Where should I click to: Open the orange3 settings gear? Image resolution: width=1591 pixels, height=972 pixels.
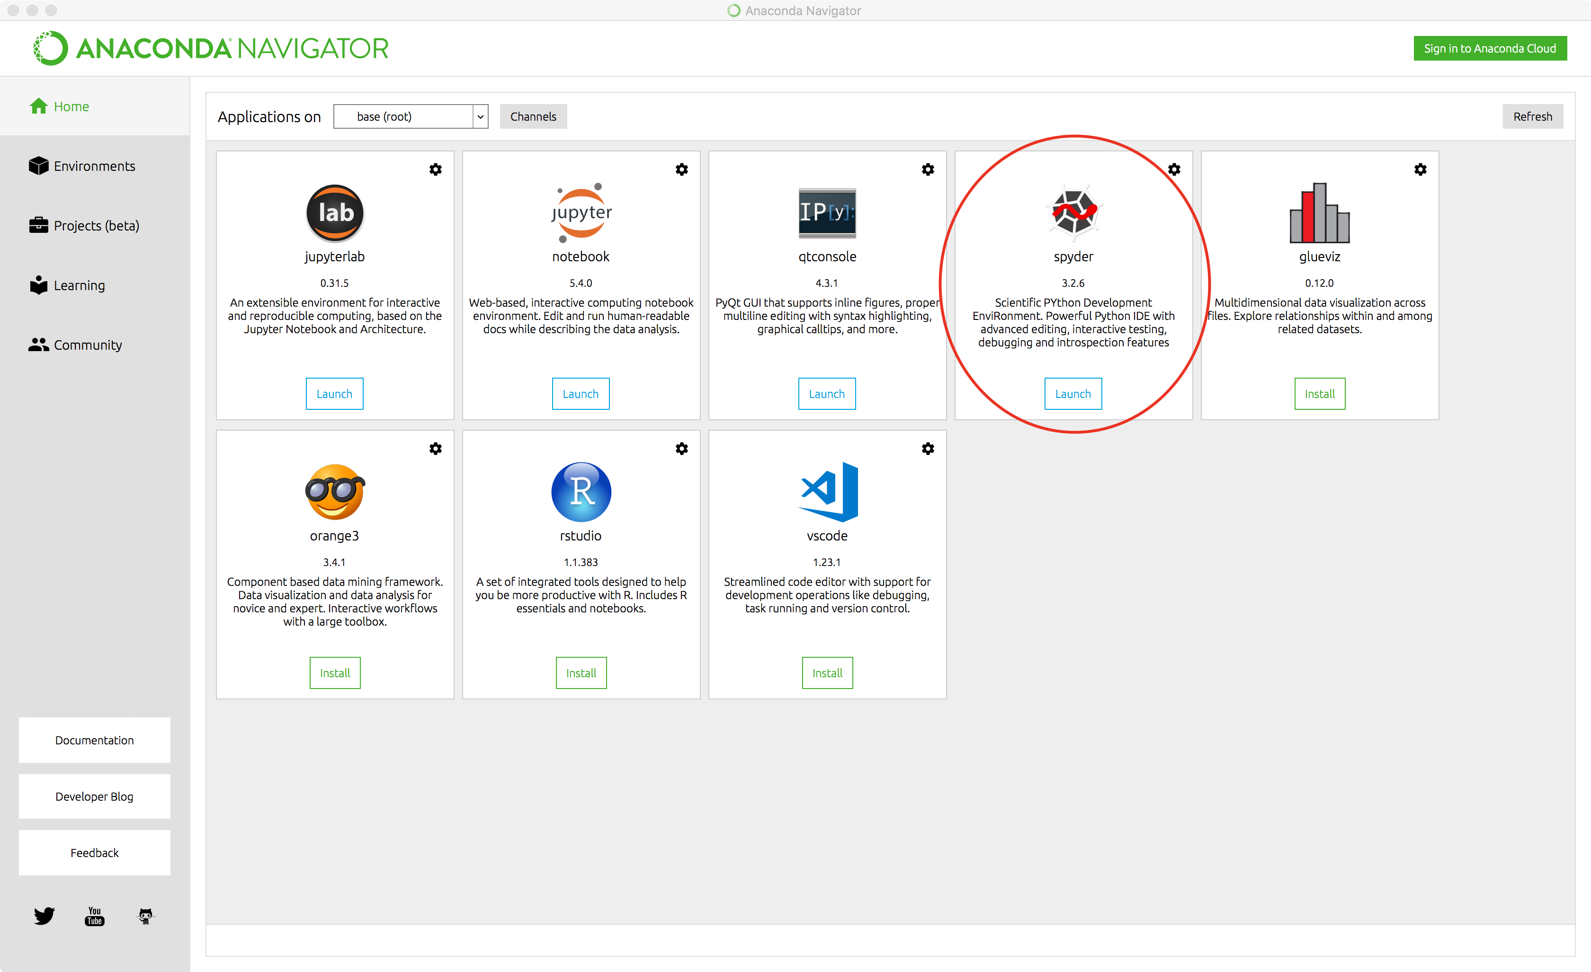[x=436, y=449]
